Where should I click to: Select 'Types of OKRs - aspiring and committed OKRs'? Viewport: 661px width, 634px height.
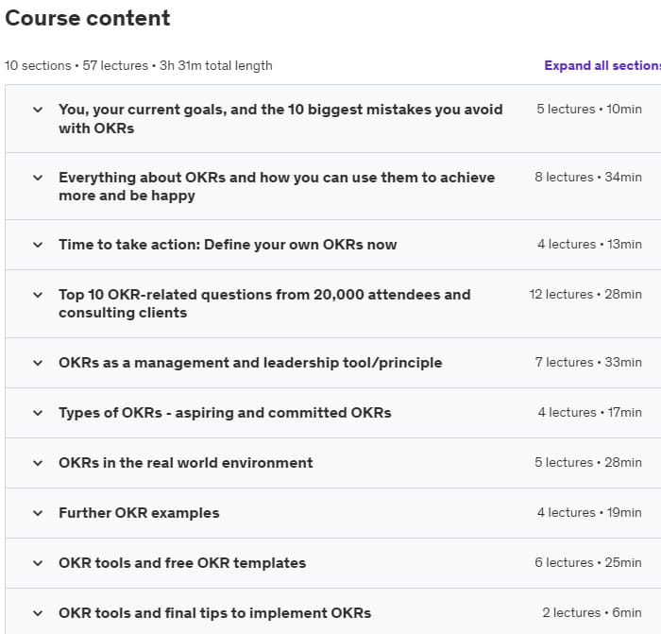click(225, 413)
